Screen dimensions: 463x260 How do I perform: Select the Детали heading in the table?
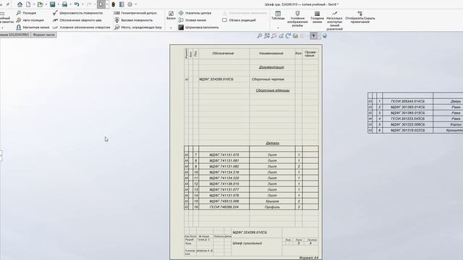tap(272, 143)
